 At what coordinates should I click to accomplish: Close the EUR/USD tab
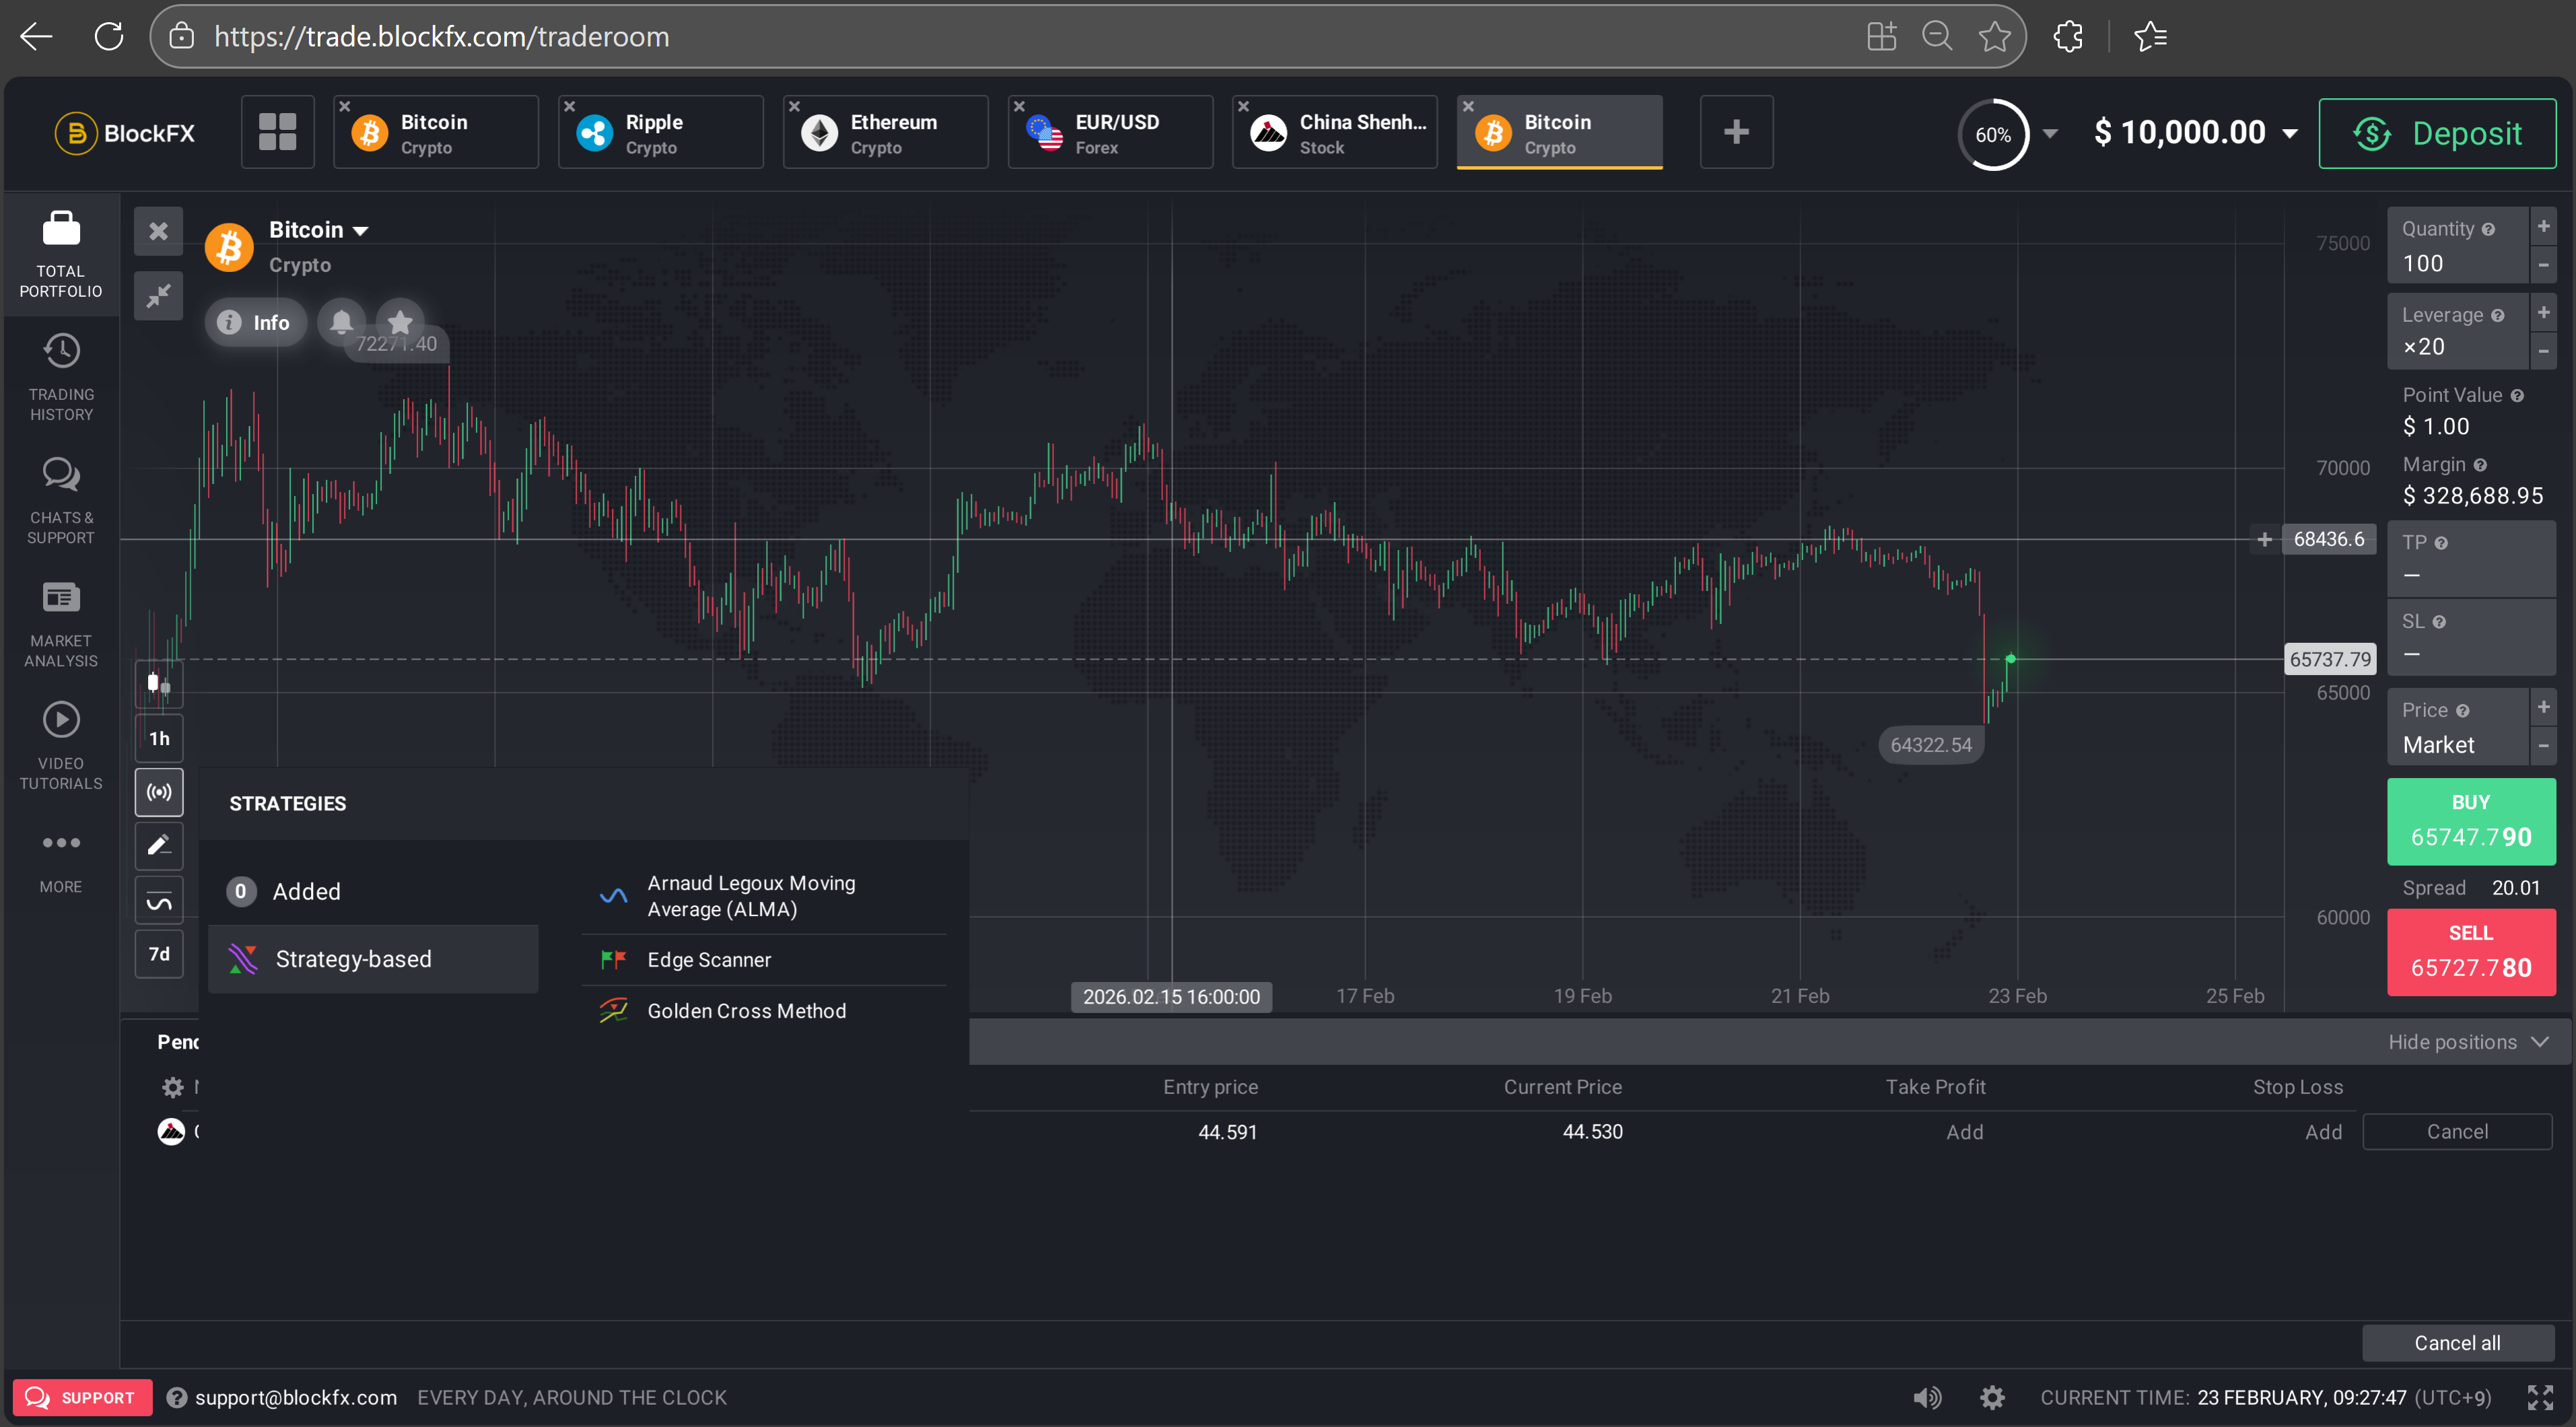click(x=1019, y=106)
